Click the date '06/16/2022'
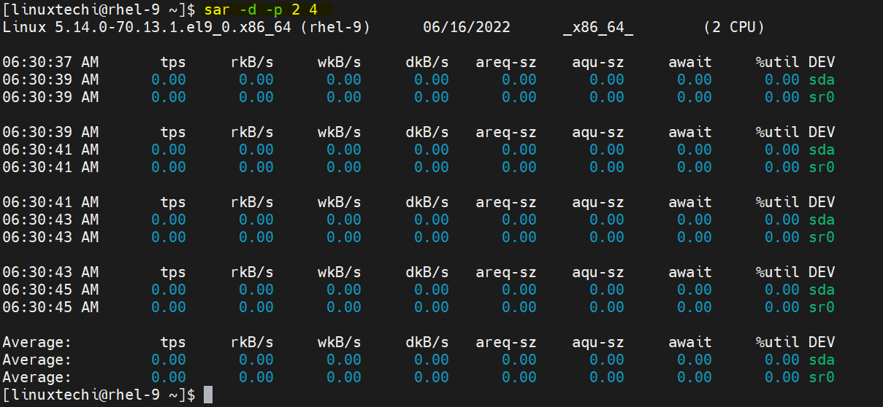 point(467,27)
